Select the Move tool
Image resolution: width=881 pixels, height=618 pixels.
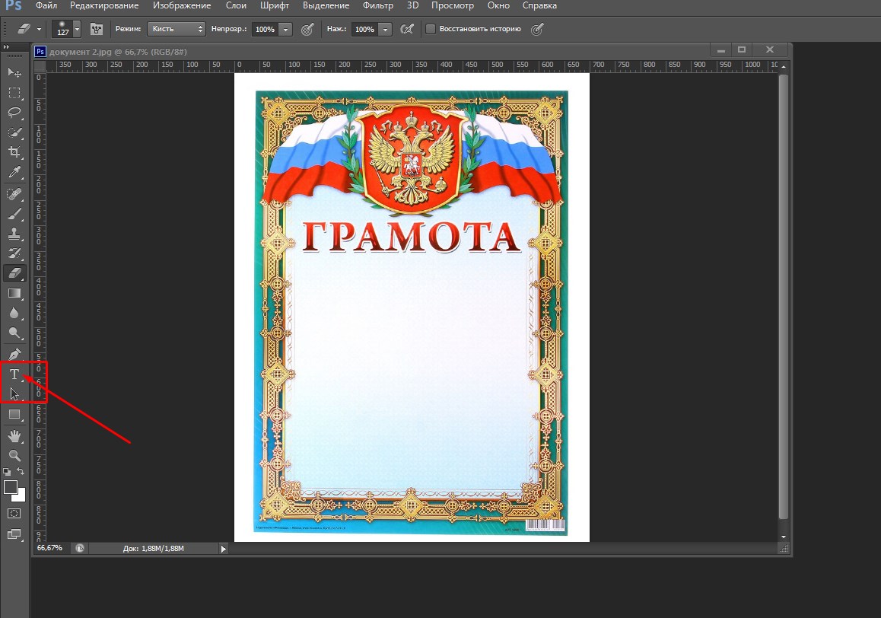(14, 72)
